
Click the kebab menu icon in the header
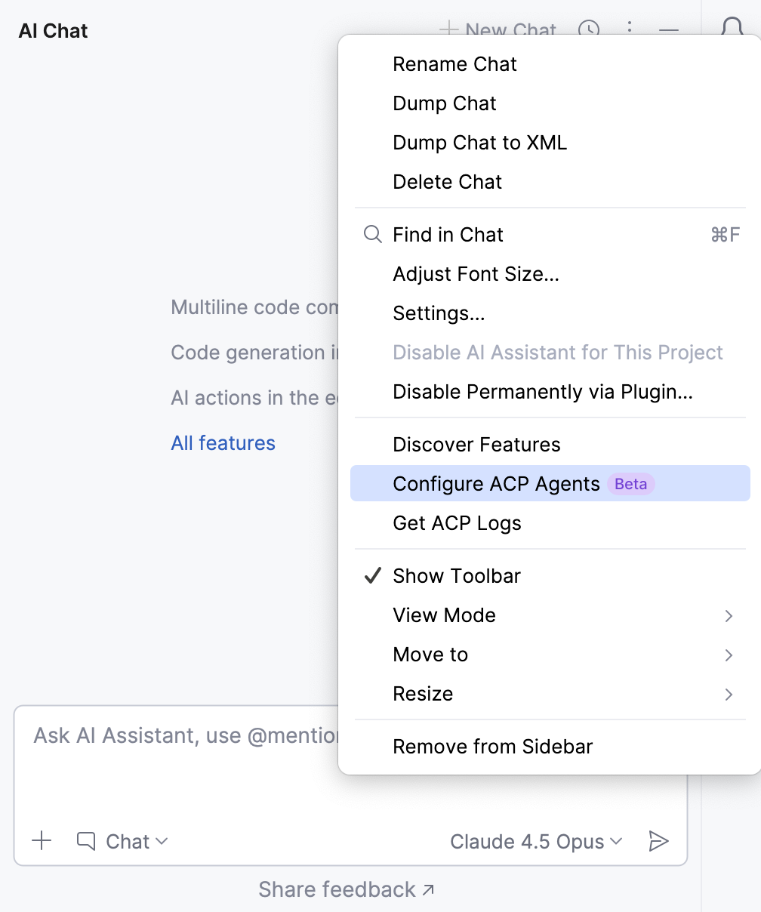(630, 30)
